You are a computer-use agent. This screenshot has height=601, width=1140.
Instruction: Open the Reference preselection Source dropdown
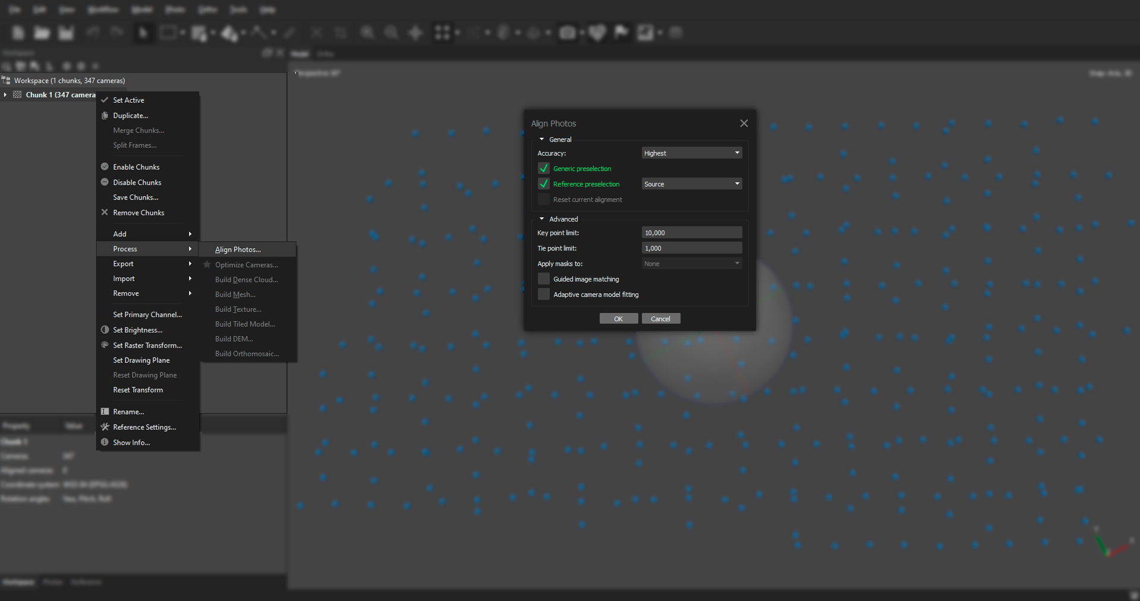pyautogui.click(x=692, y=184)
